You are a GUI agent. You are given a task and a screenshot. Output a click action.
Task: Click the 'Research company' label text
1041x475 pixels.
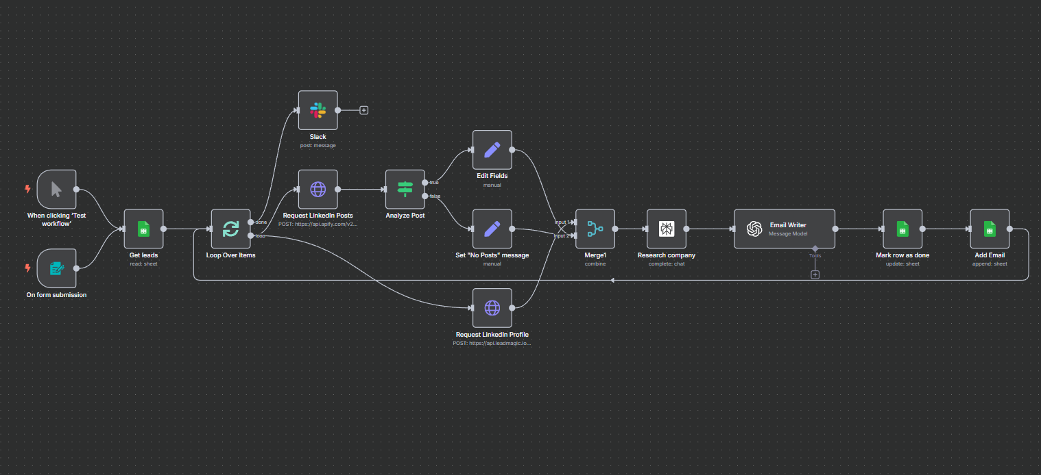tap(667, 255)
